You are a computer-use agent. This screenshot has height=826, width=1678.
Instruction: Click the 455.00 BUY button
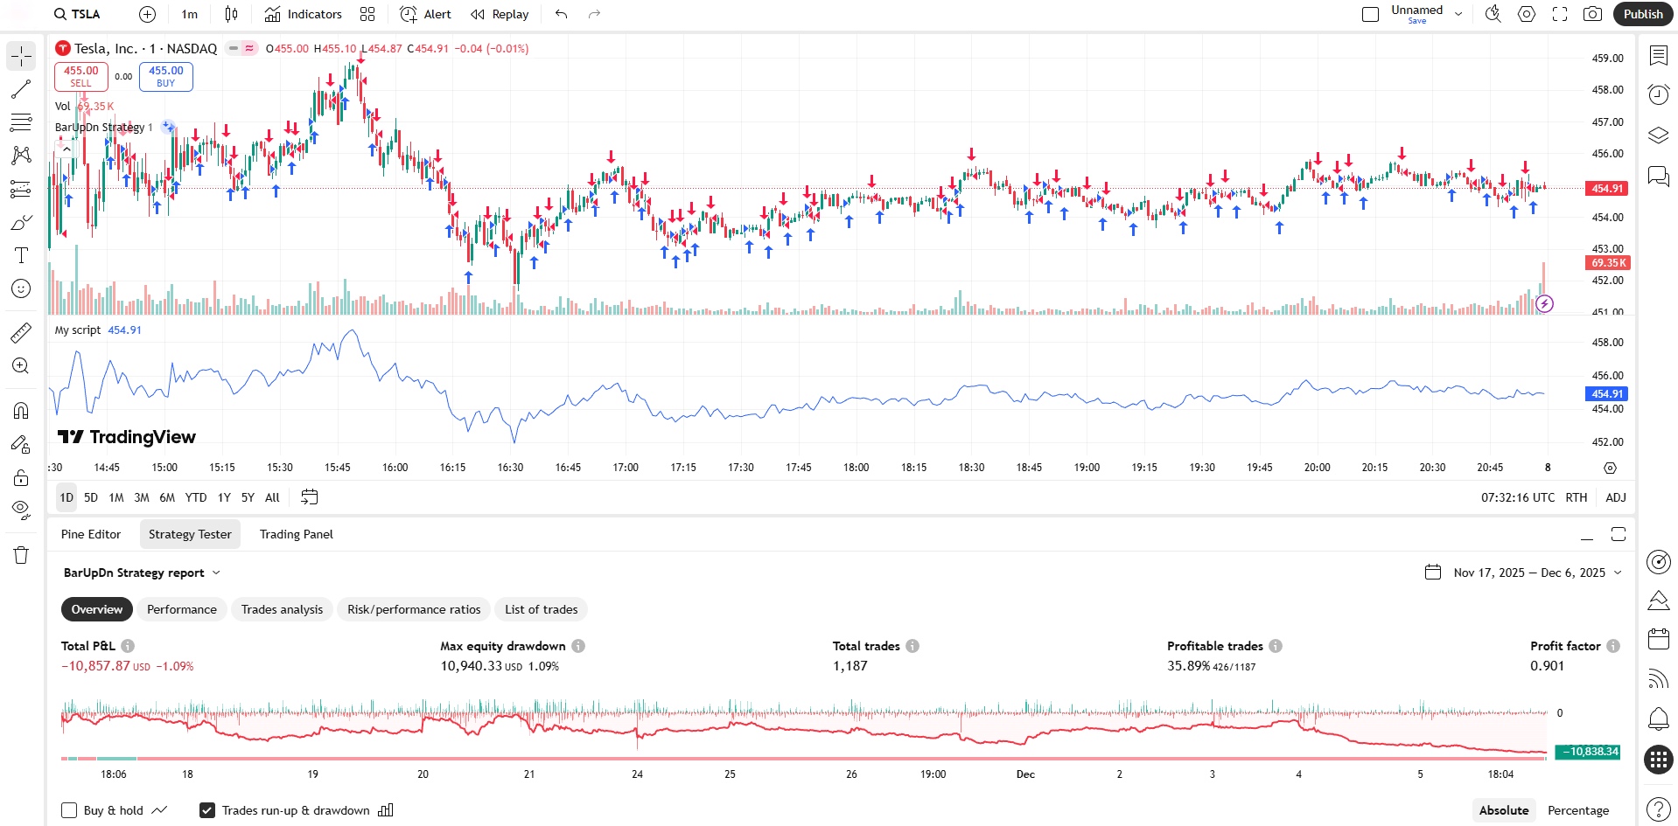(x=165, y=77)
